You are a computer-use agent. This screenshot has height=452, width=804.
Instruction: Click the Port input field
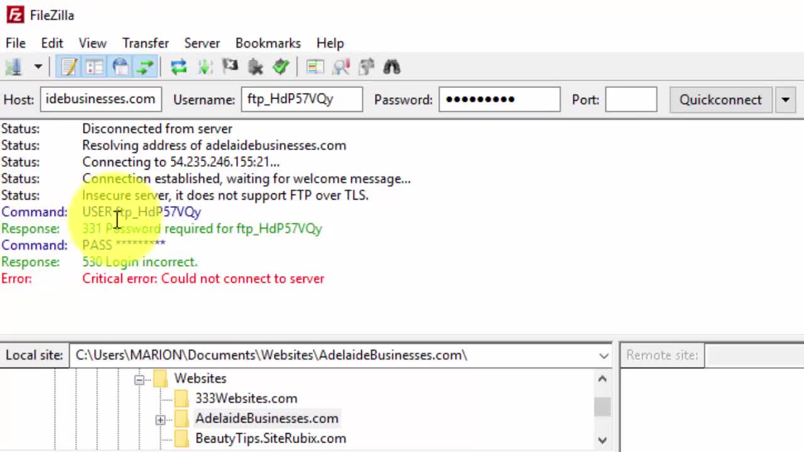tap(631, 99)
